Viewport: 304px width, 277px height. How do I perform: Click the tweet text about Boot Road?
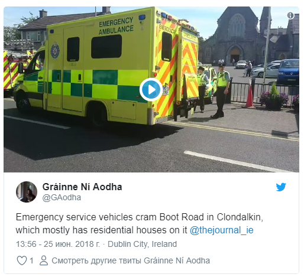point(140,223)
